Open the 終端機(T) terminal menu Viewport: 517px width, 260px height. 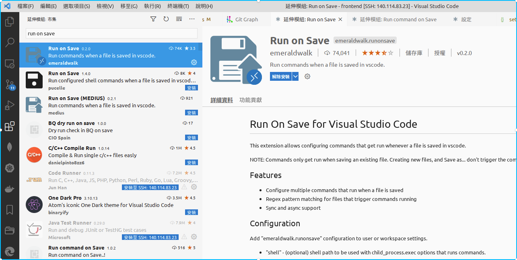178,6
